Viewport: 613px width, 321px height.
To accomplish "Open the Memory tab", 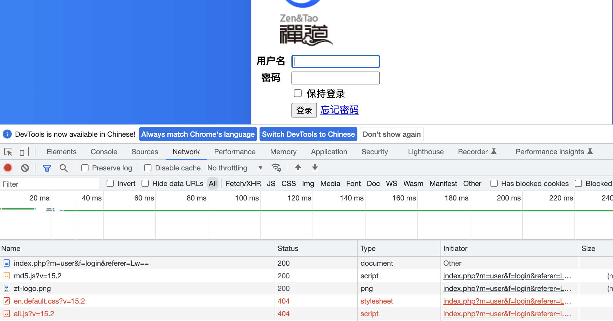I will tap(283, 152).
